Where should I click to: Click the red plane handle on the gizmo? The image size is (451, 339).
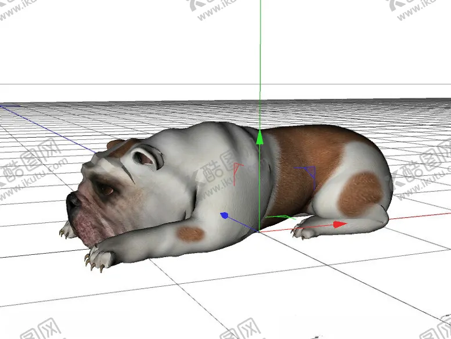[237, 174]
